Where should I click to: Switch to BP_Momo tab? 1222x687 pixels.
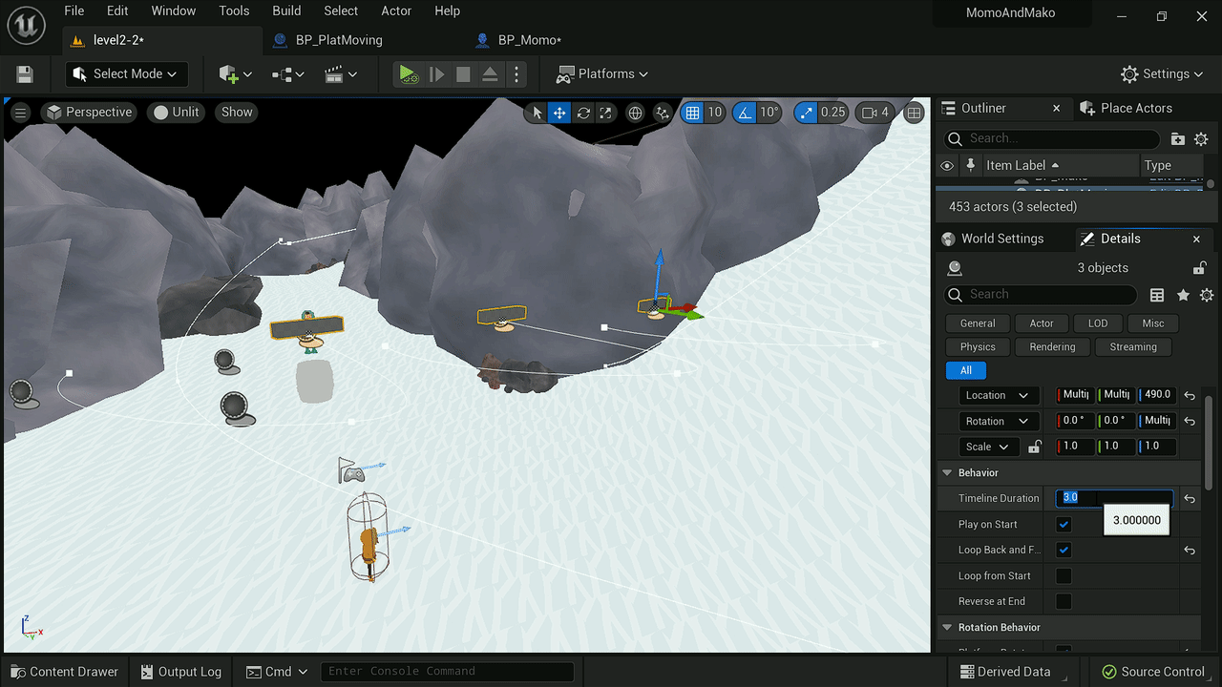pos(530,40)
